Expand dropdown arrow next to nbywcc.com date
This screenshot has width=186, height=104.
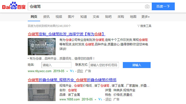pyautogui.click(x=67, y=71)
